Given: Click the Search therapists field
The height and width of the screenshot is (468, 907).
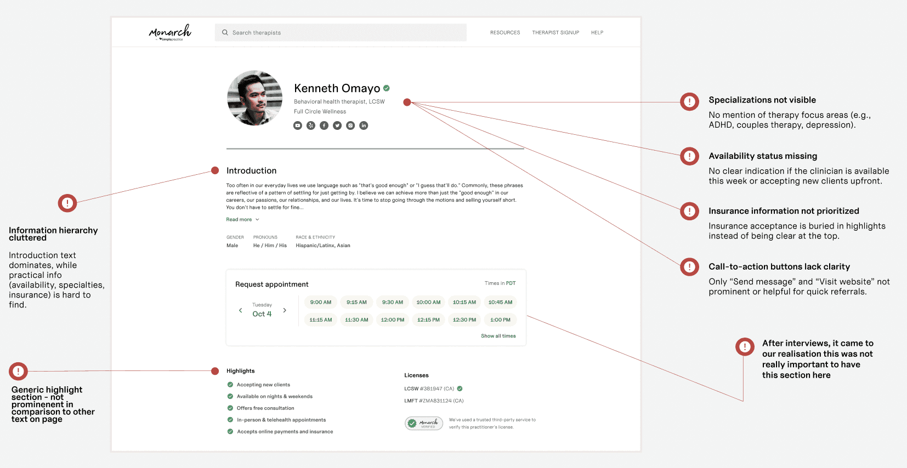Looking at the screenshot, I should (341, 32).
